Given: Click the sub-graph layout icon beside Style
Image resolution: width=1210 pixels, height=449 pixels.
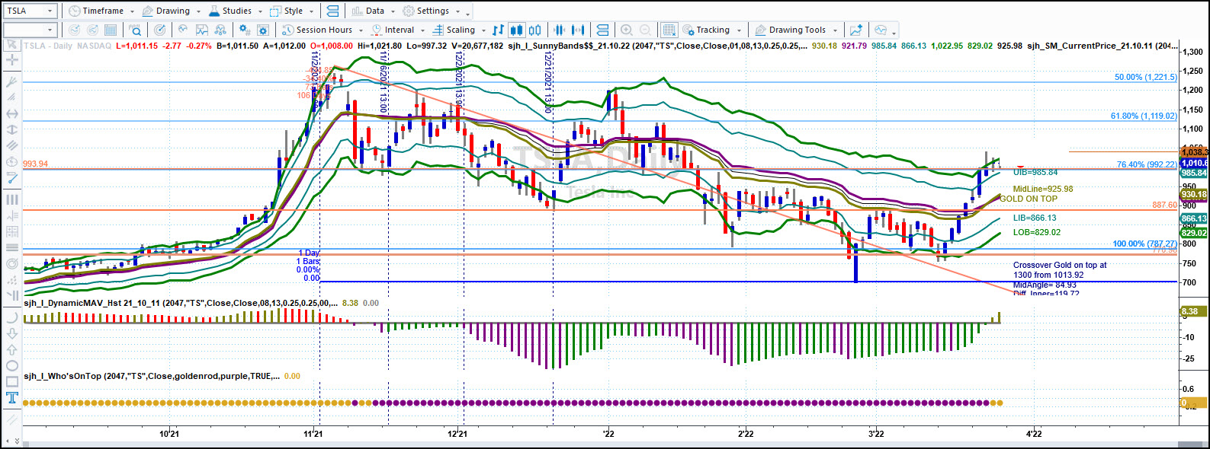Looking at the screenshot, I should coord(332,11).
